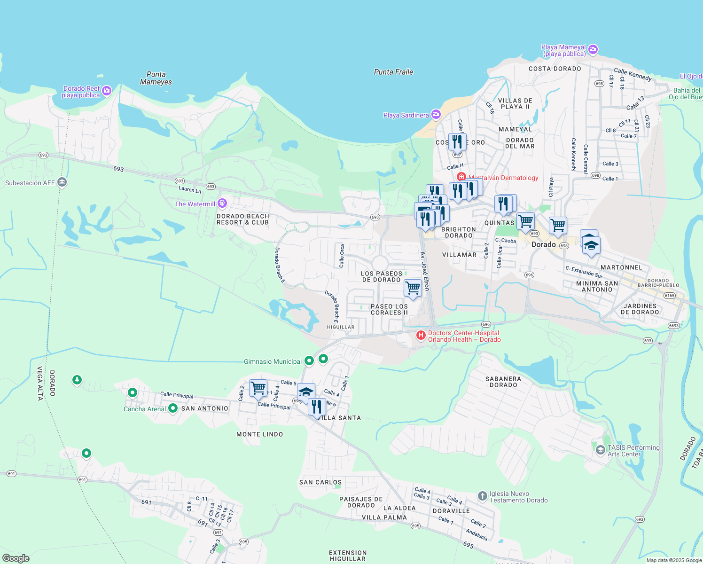This screenshot has height=564, width=703.
Task: Click the DORAVILLE label
Action: (x=451, y=511)
